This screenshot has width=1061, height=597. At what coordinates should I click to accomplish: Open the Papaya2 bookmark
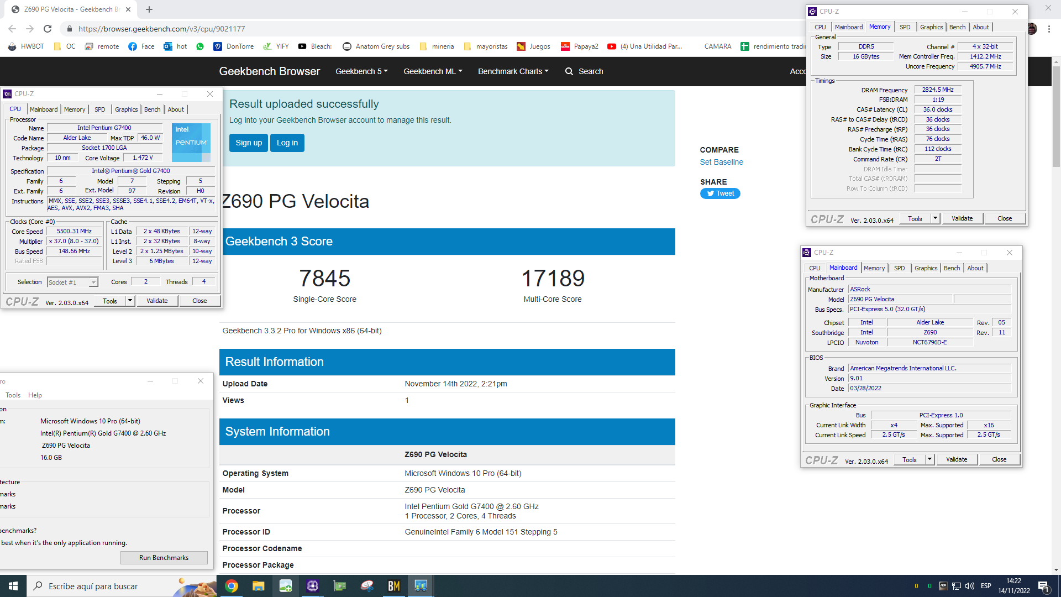(580, 46)
